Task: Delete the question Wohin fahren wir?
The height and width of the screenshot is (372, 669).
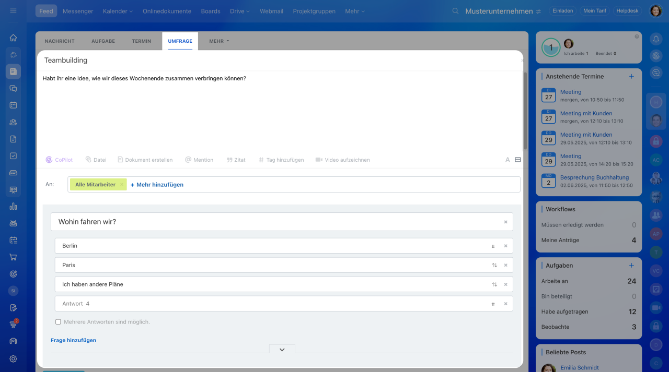Action: point(505,222)
